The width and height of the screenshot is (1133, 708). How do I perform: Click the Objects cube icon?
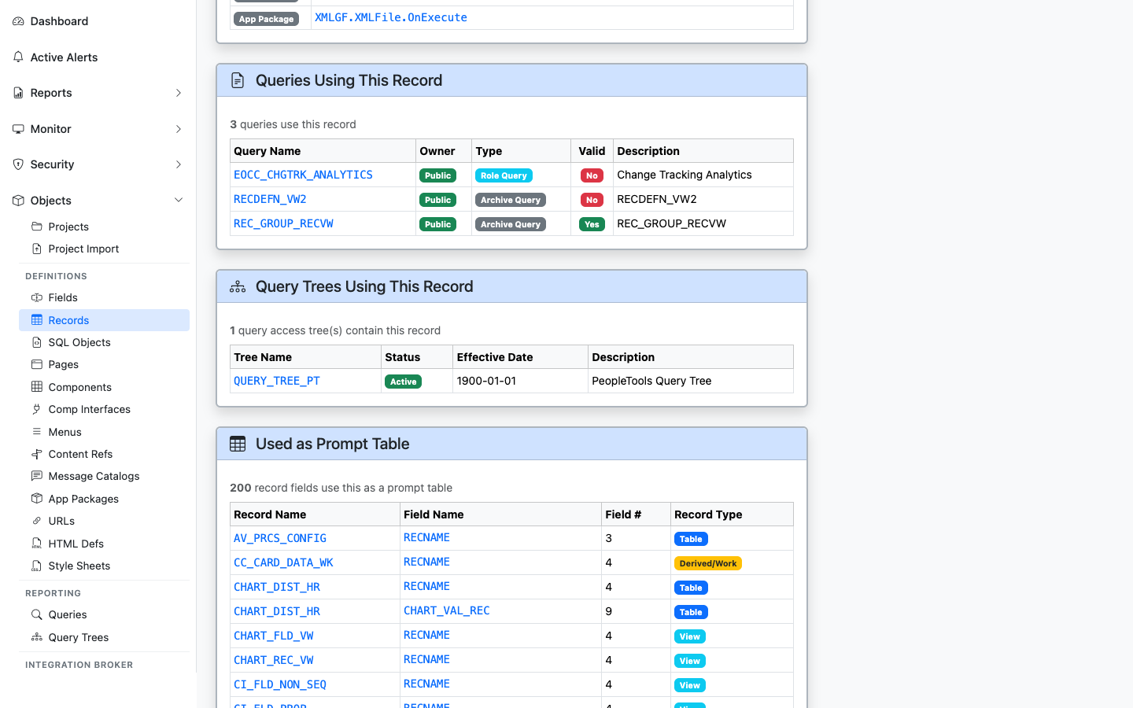[x=18, y=201]
